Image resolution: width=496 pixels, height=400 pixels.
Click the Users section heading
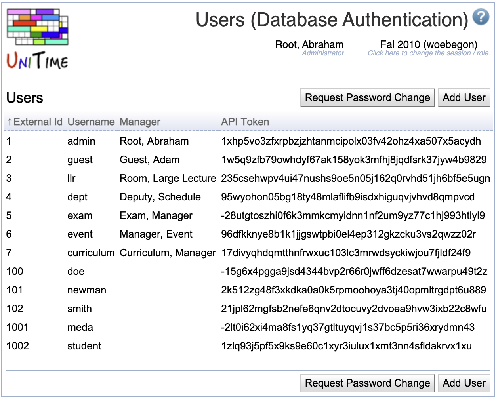coord(25,98)
